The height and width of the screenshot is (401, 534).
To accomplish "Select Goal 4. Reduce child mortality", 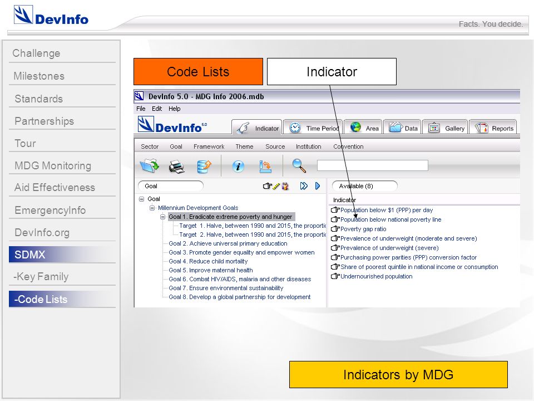I will 208,261.
